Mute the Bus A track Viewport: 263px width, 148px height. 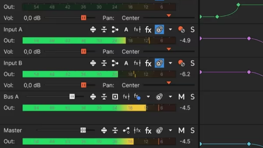point(181,97)
